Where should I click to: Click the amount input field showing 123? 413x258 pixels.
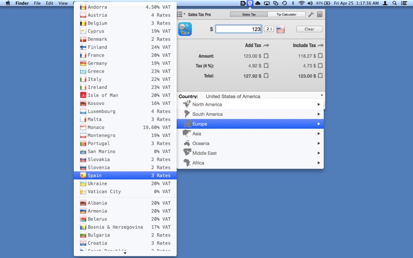239,29
